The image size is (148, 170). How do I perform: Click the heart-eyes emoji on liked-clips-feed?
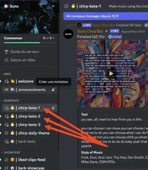click(x=12, y=160)
